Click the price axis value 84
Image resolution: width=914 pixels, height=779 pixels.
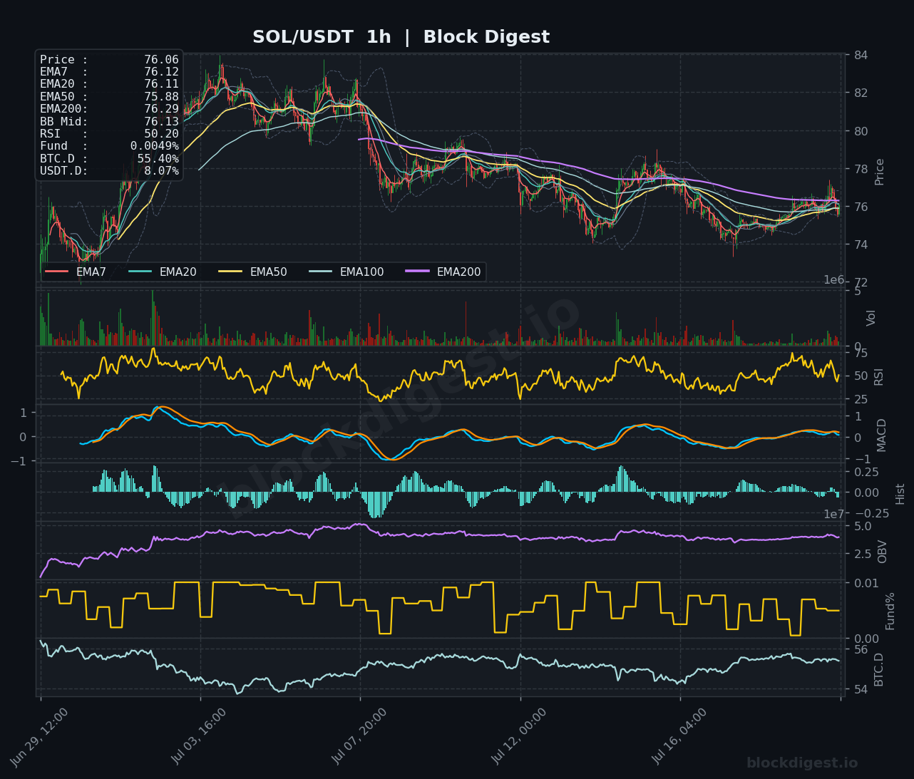(861, 56)
